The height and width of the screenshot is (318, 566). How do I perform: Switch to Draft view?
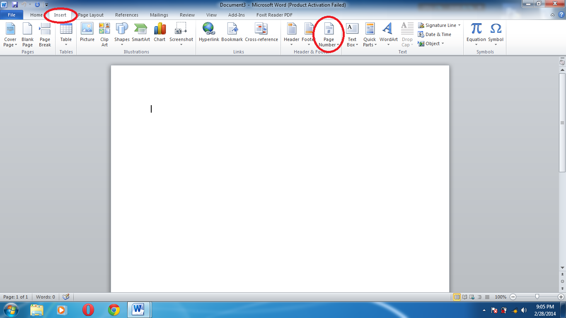487,297
